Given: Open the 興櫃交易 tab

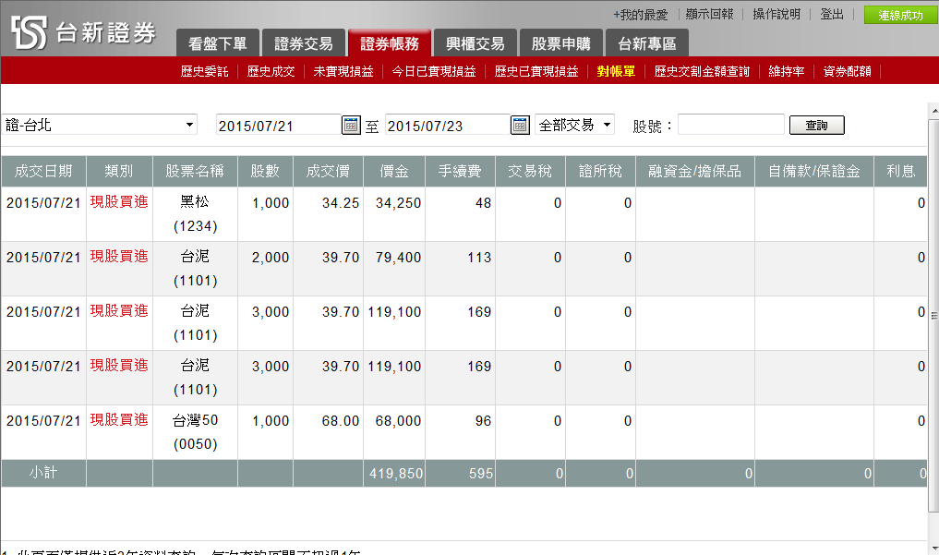Looking at the screenshot, I should [x=475, y=43].
